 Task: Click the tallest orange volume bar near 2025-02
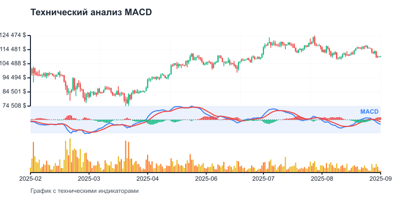pos(33,157)
